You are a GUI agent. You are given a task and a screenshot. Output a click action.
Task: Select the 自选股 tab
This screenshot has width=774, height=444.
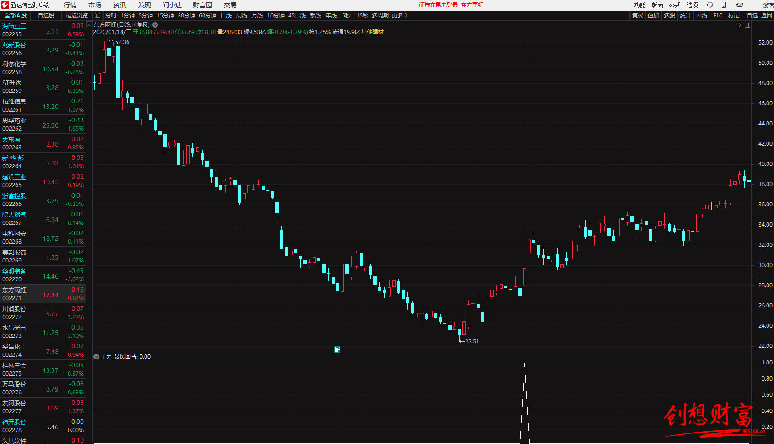coord(46,16)
